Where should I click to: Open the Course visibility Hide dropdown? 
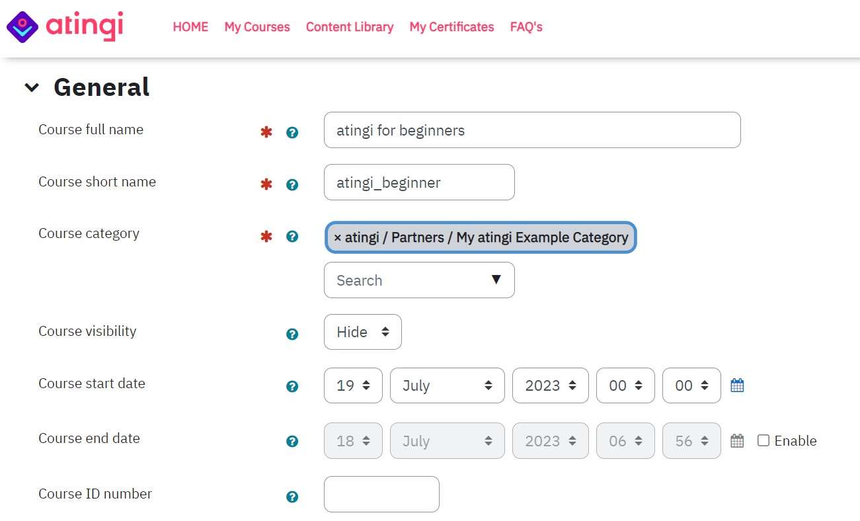point(362,332)
